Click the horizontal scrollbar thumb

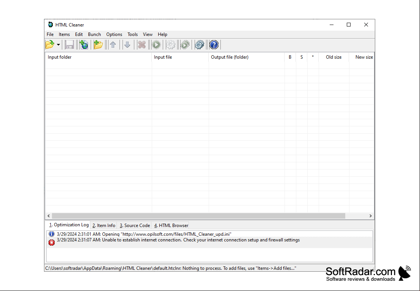[198, 216]
